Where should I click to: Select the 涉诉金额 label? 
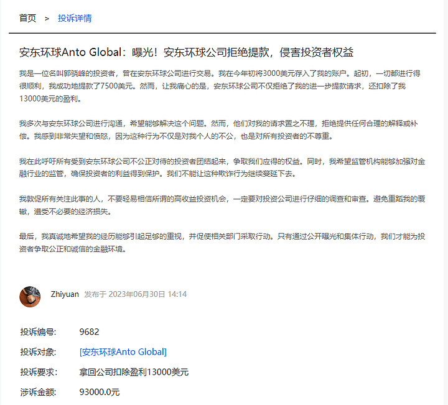pos(38,392)
